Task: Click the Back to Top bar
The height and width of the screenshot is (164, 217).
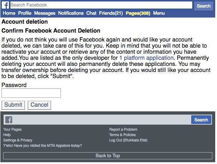Action: (108, 156)
